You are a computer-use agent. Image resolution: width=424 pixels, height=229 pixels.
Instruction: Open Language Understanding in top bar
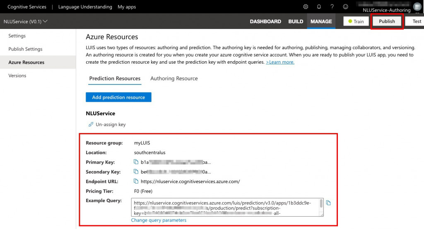(x=85, y=7)
